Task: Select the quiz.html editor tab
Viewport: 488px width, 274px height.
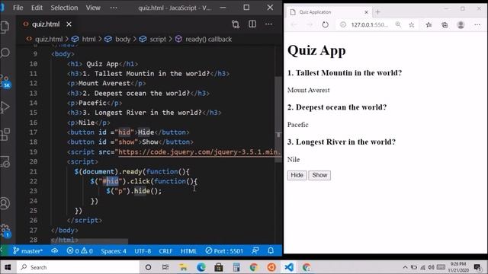Action: click(x=46, y=24)
